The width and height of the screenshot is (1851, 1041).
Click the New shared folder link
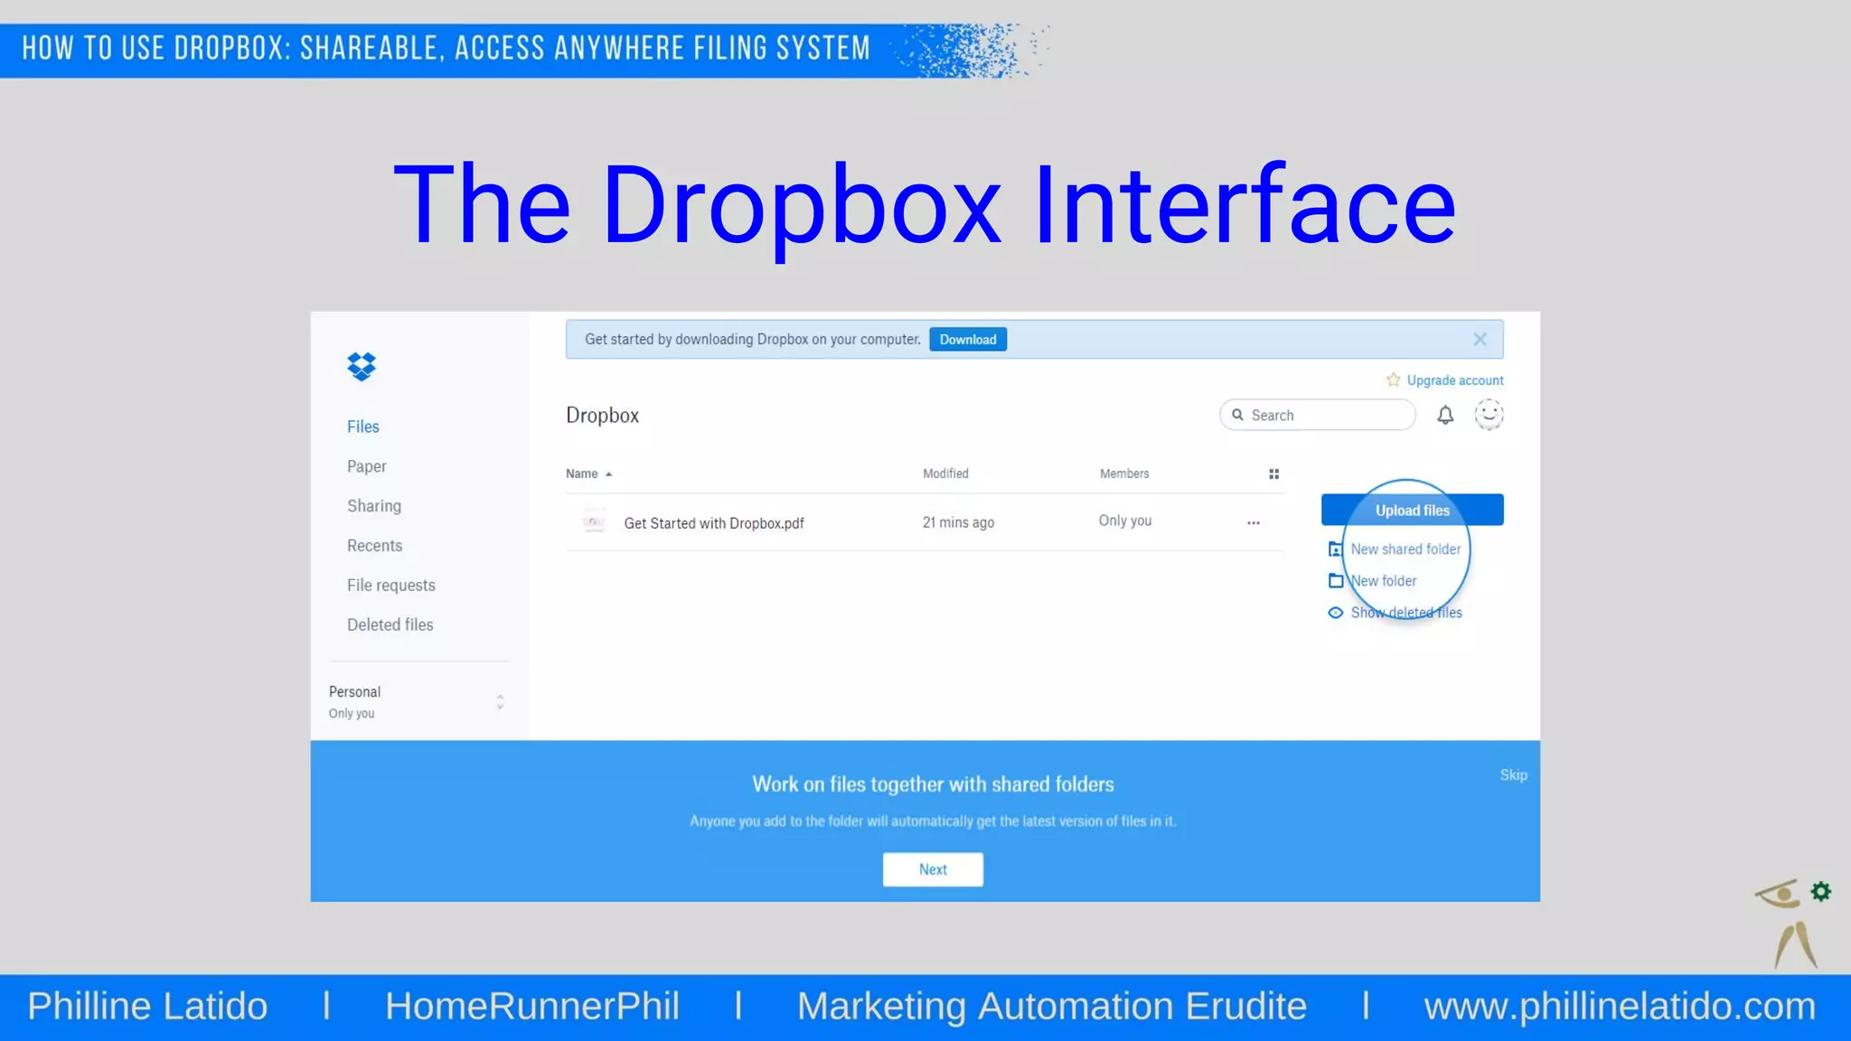1405,549
